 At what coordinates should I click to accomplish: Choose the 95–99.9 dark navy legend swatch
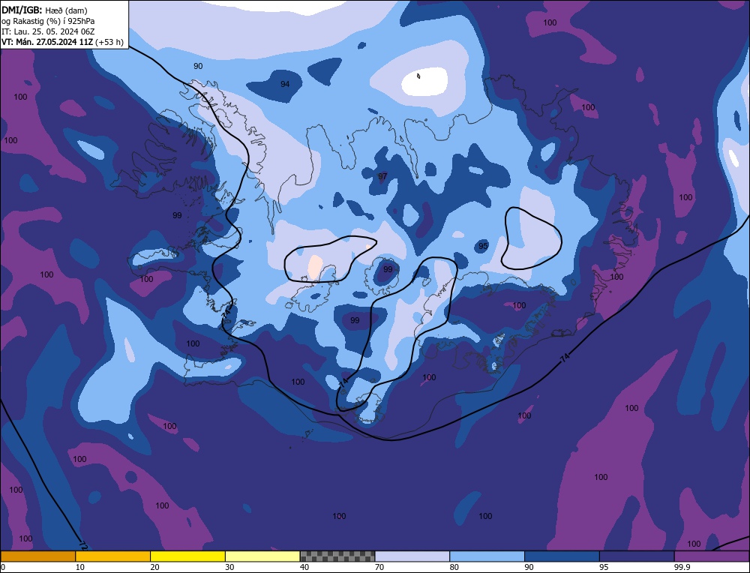(637, 556)
